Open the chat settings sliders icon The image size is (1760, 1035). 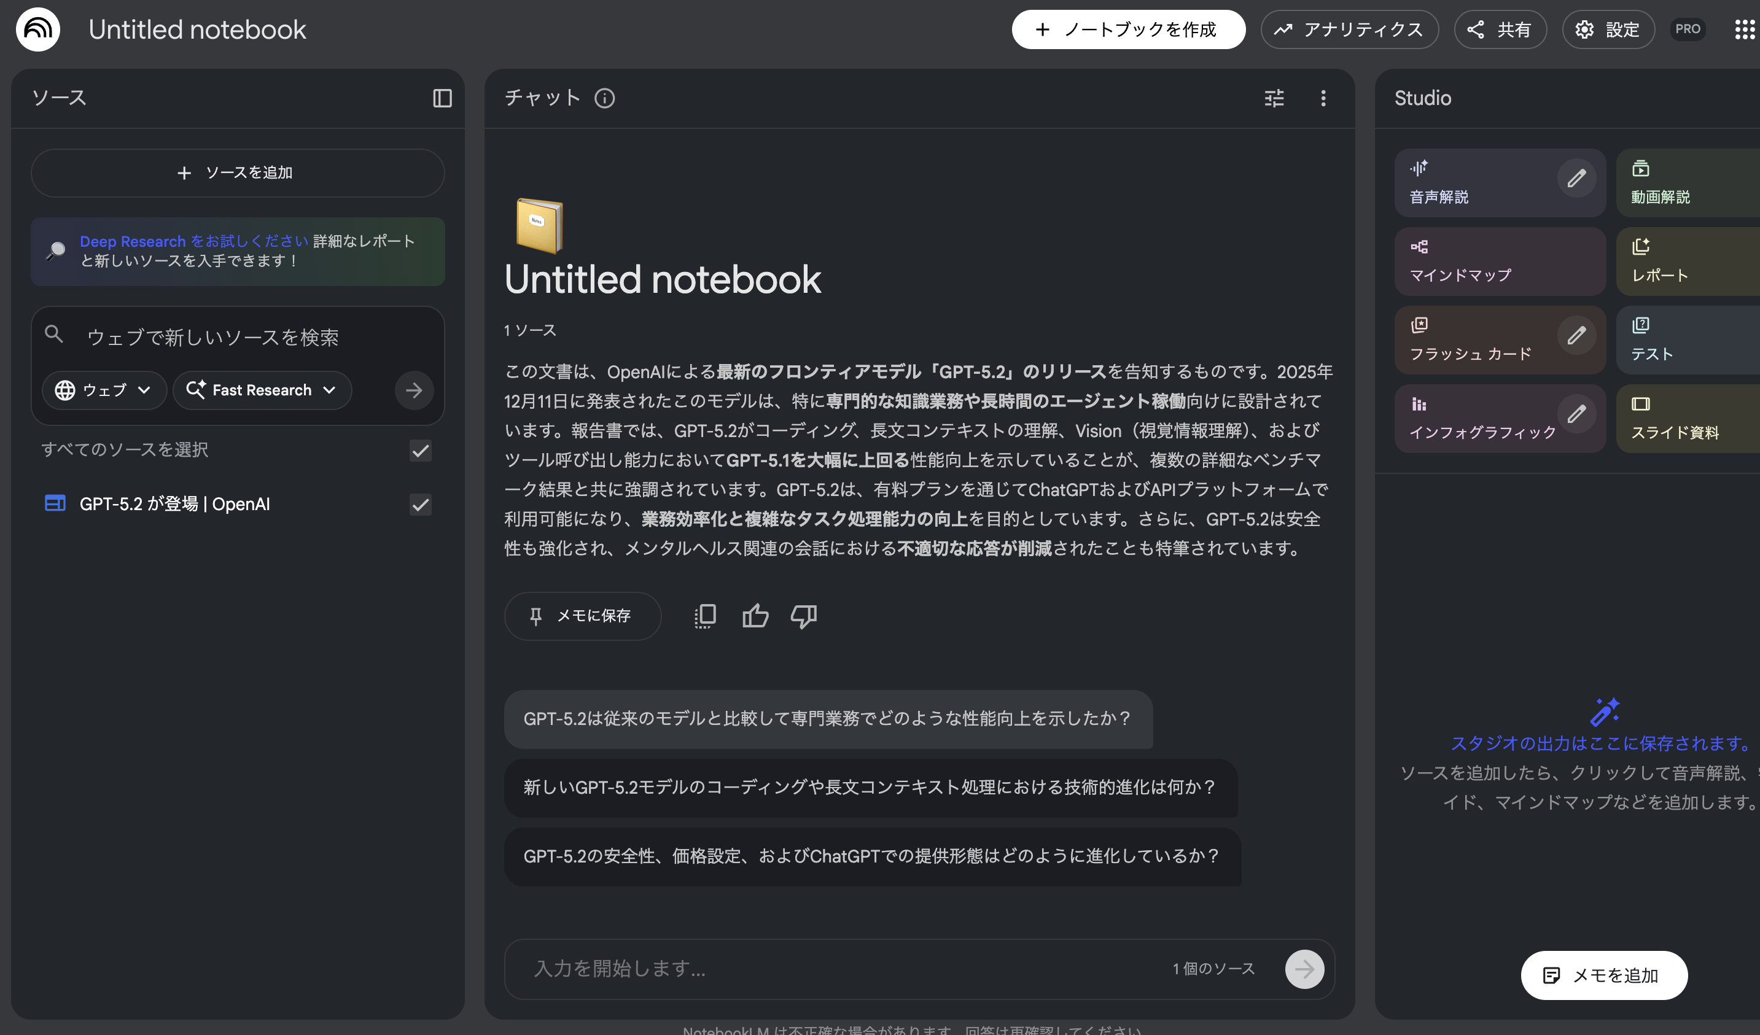pos(1274,98)
